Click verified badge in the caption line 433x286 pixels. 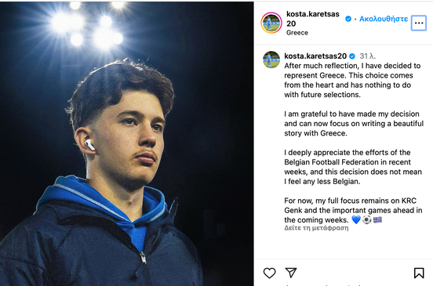tap(352, 56)
